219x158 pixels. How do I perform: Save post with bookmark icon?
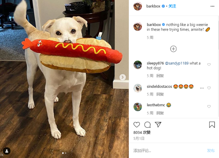click(x=212, y=125)
